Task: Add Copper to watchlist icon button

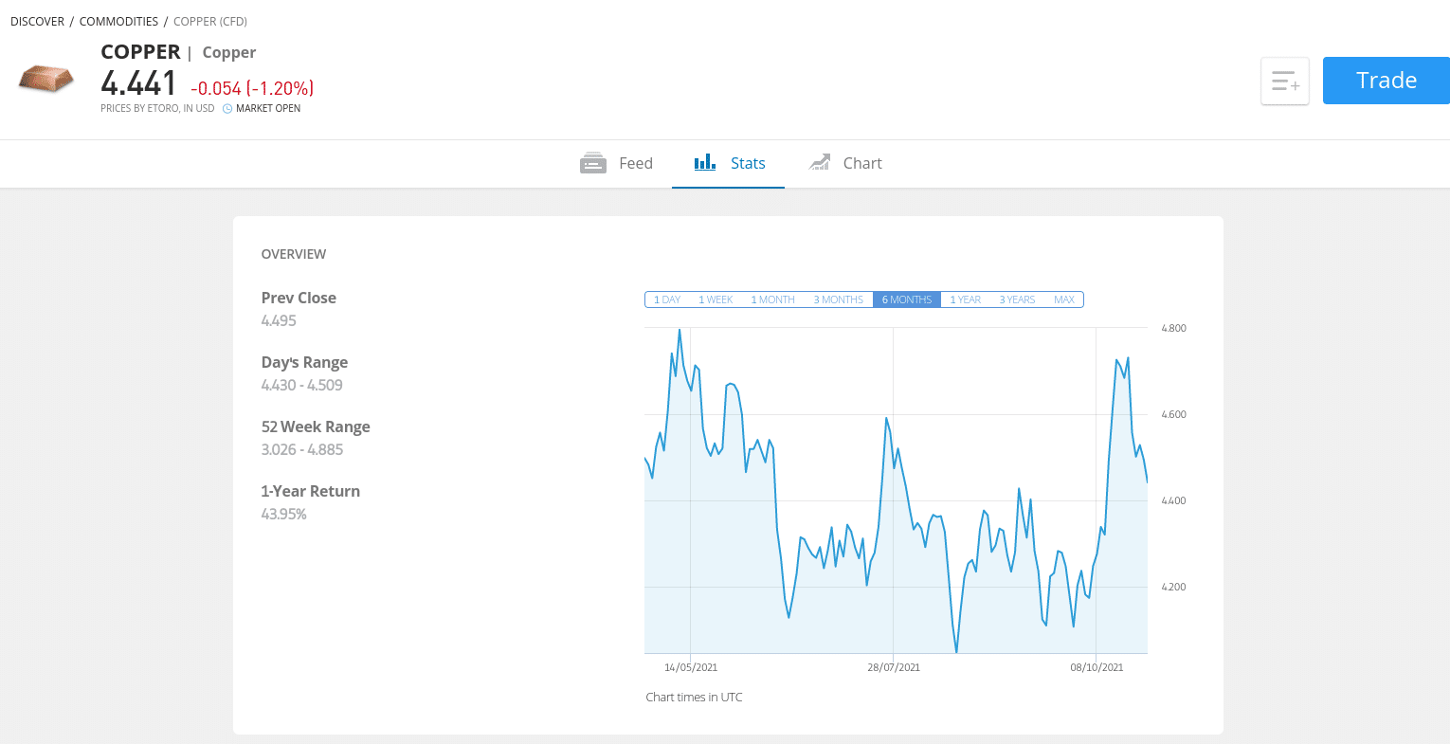Action: click(1285, 81)
